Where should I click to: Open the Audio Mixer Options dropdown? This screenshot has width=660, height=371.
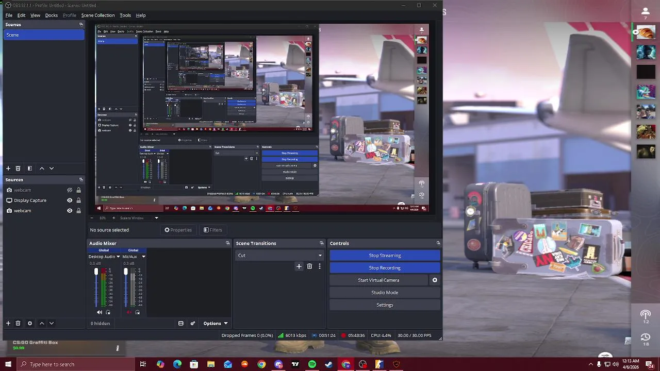215,324
